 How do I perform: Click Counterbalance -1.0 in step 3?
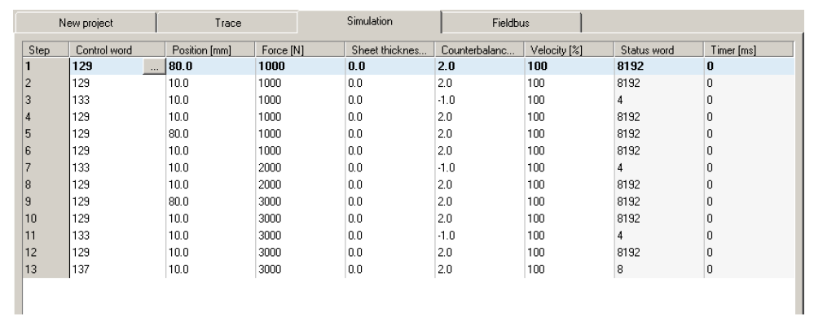pos(479,101)
